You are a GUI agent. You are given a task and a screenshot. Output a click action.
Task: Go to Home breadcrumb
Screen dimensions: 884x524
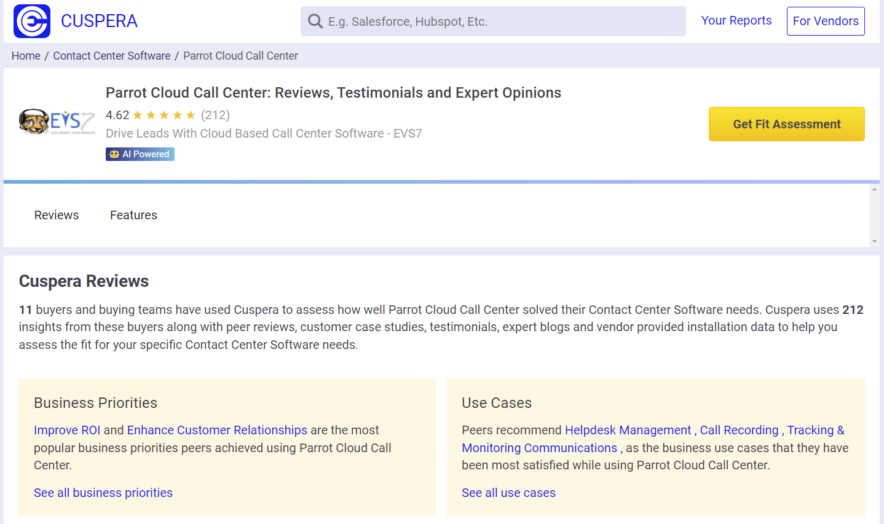pyautogui.click(x=26, y=56)
